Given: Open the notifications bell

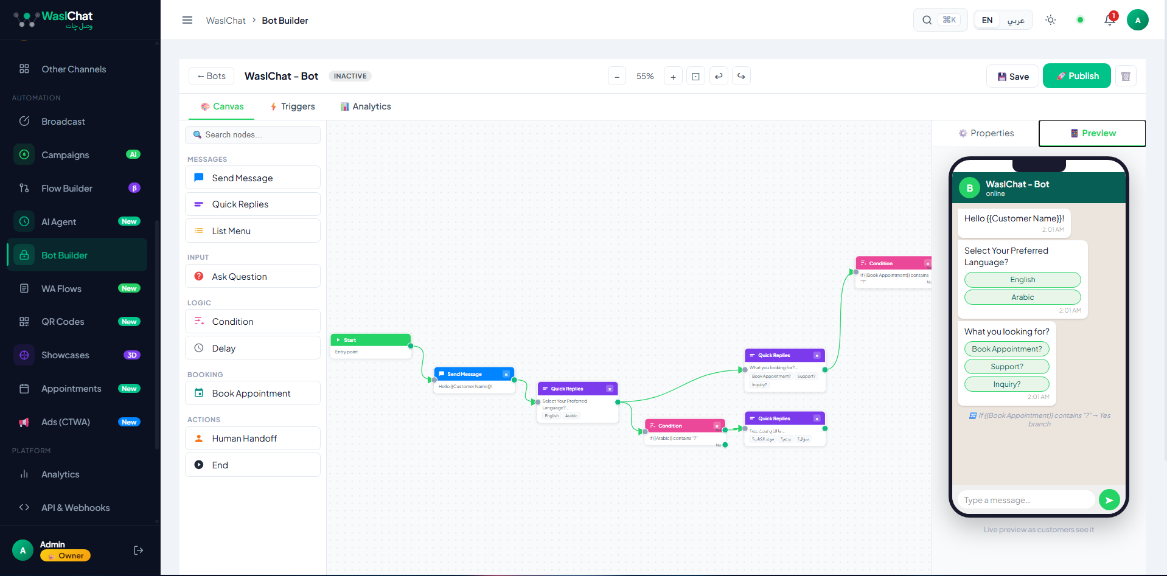Looking at the screenshot, I should (x=1110, y=20).
